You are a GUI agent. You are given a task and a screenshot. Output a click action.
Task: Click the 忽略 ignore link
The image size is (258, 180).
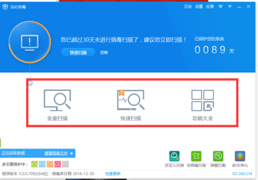pyautogui.click(x=104, y=53)
